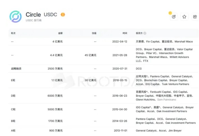Click the Circle logo icon

tap(15, 17)
